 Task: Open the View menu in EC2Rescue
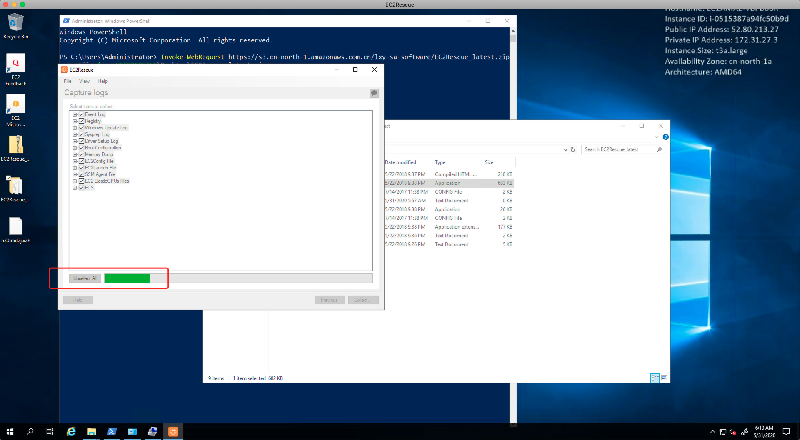point(84,81)
